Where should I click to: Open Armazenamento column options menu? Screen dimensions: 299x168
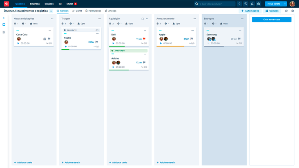pos(194,19)
